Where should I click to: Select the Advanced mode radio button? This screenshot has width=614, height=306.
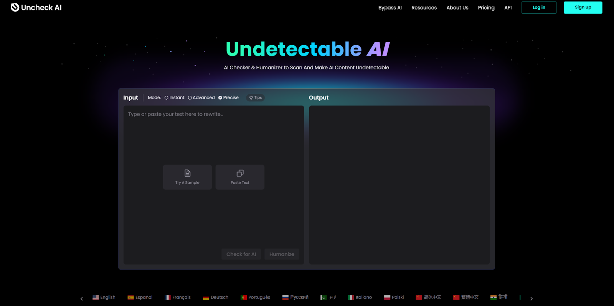coord(190,98)
